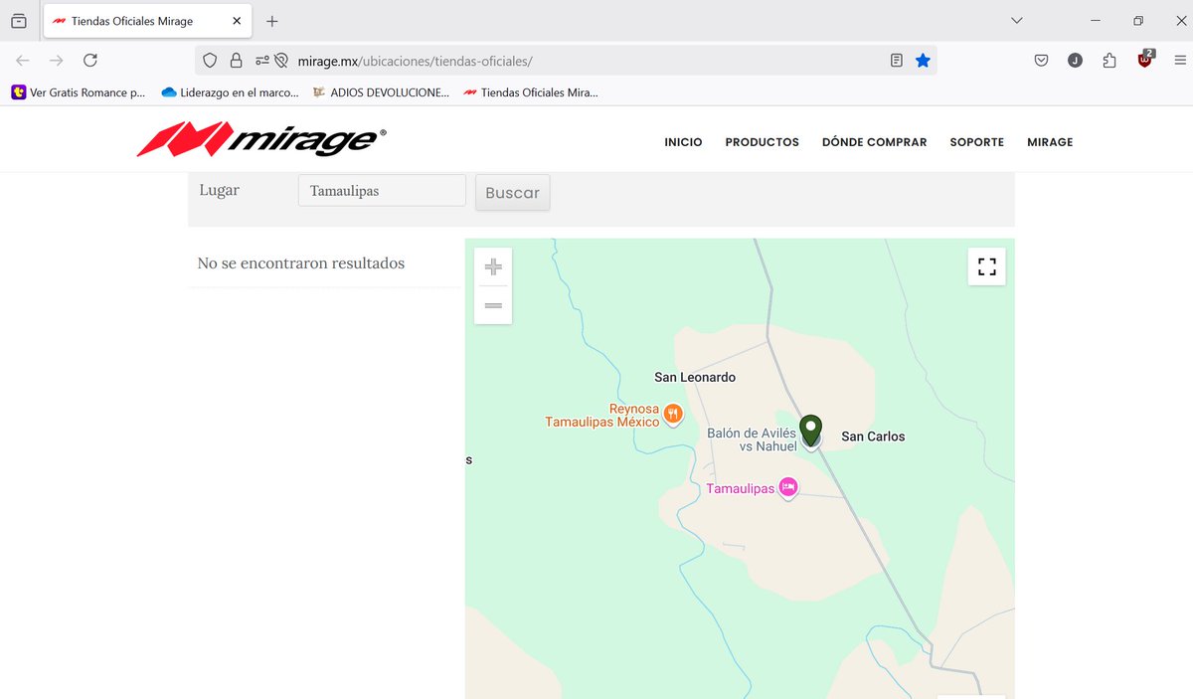
Task: Click the dark green location pin marker
Action: coord(811,431)
